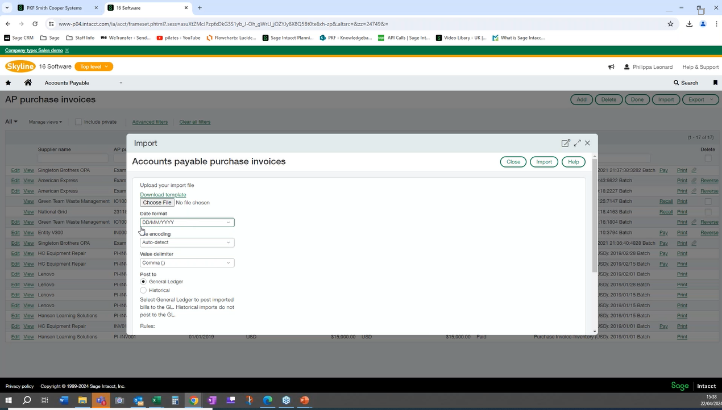Screen dimensions: 722x410
Task: Tick the Delete column header checkbox
Action: (708, 158)
